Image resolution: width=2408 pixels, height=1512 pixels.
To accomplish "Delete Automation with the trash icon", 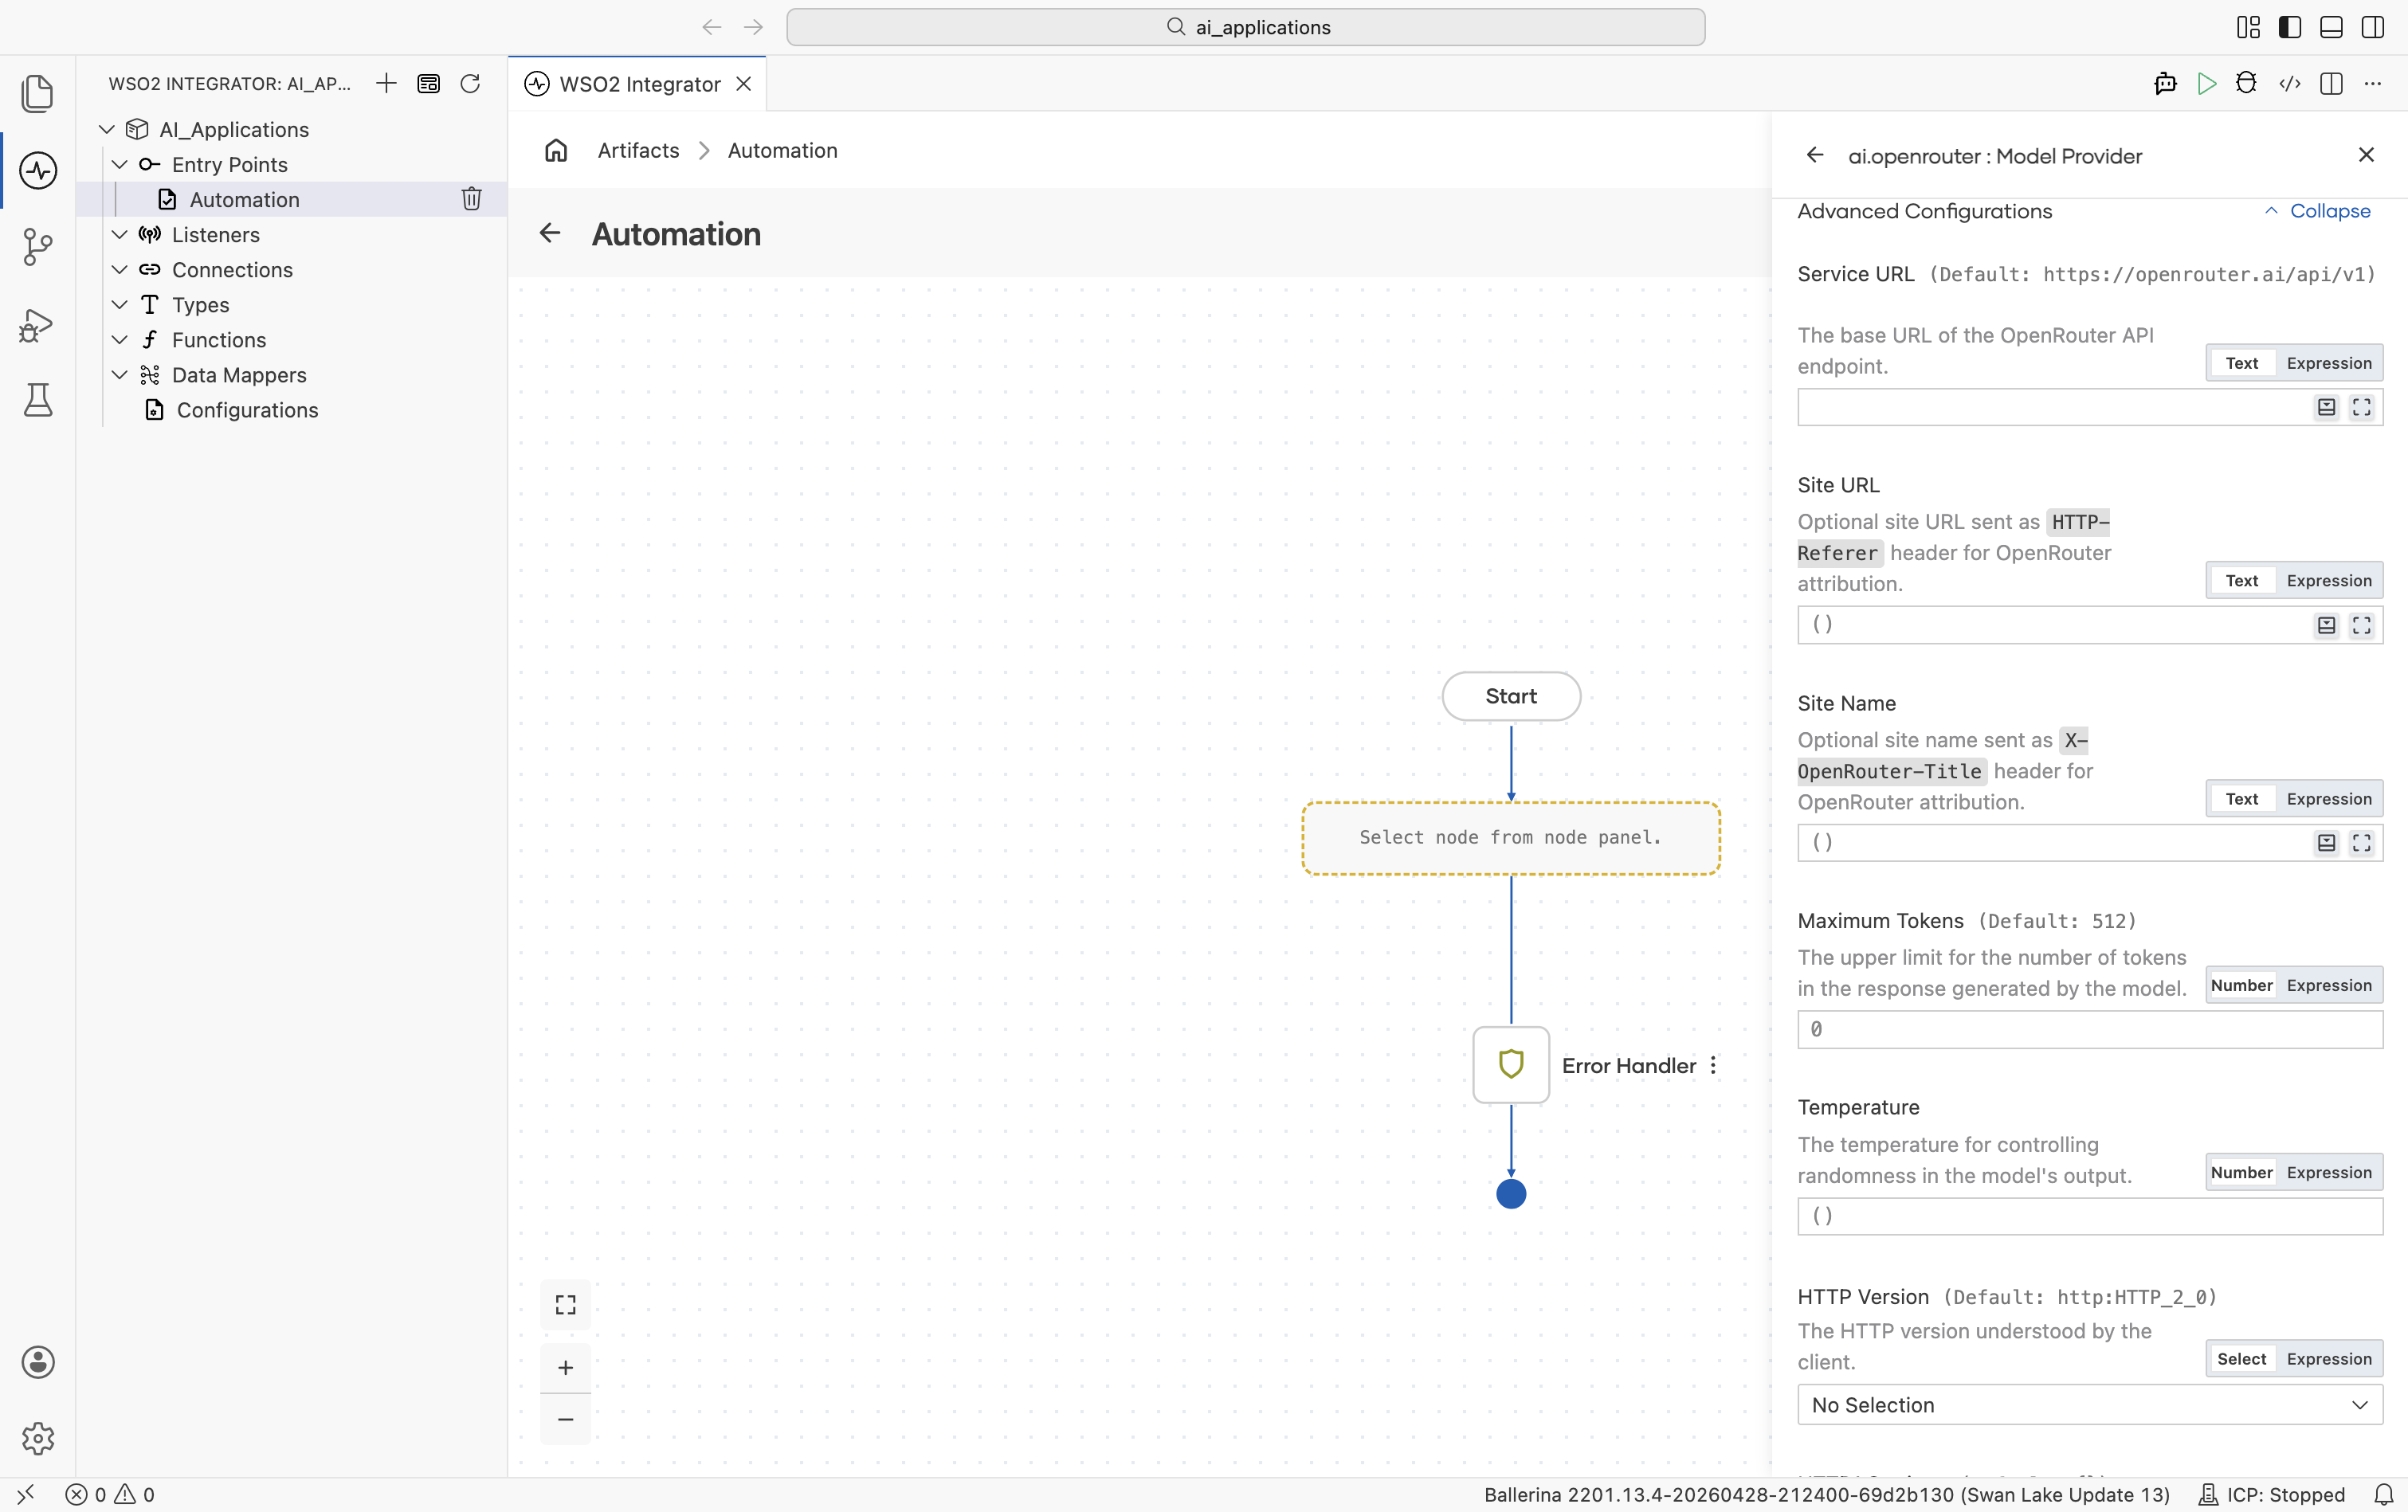I will coord(472,199).
